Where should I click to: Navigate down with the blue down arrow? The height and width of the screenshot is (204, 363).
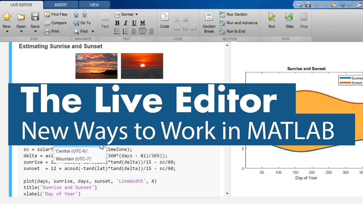pyautogui.click(x=85, y=14)
